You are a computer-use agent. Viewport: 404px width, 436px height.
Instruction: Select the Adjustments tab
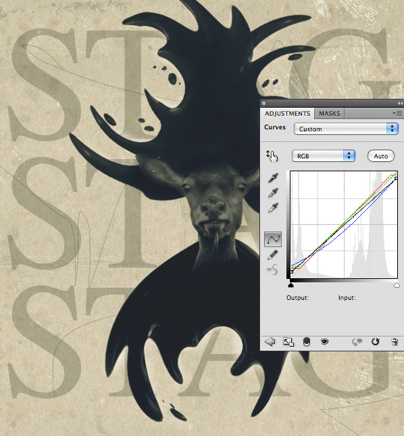287,114
